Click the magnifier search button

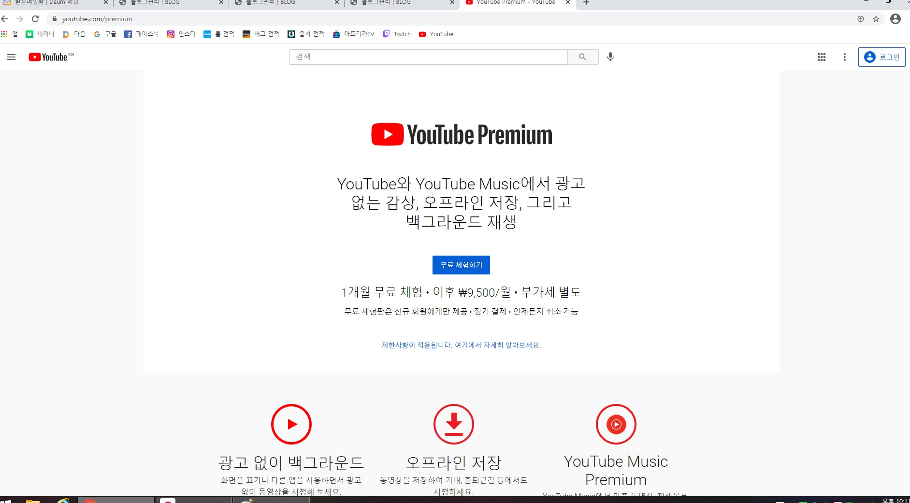click(583, 57)
